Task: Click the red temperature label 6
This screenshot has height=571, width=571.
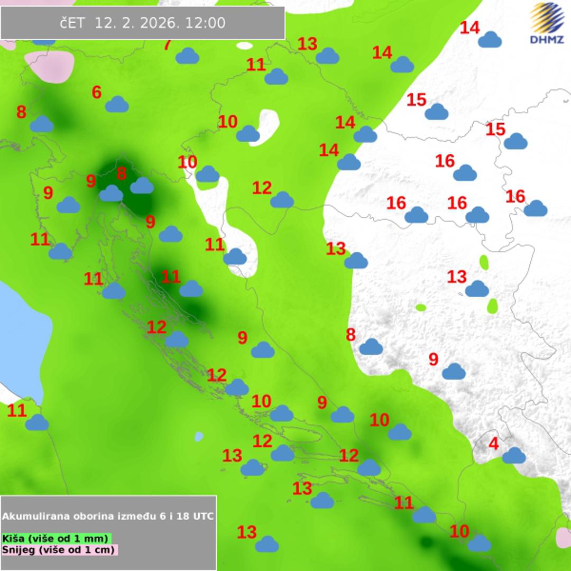Action: point(96,93)
